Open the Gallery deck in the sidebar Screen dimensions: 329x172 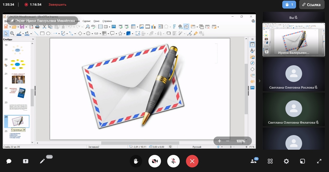click(x=252, y=57)
